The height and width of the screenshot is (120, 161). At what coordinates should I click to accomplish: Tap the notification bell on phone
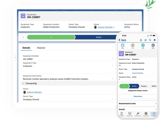(155, 40)
